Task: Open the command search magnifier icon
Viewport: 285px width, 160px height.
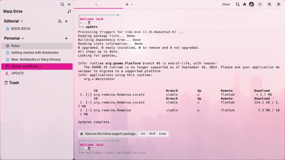Action: pos(238,4)
